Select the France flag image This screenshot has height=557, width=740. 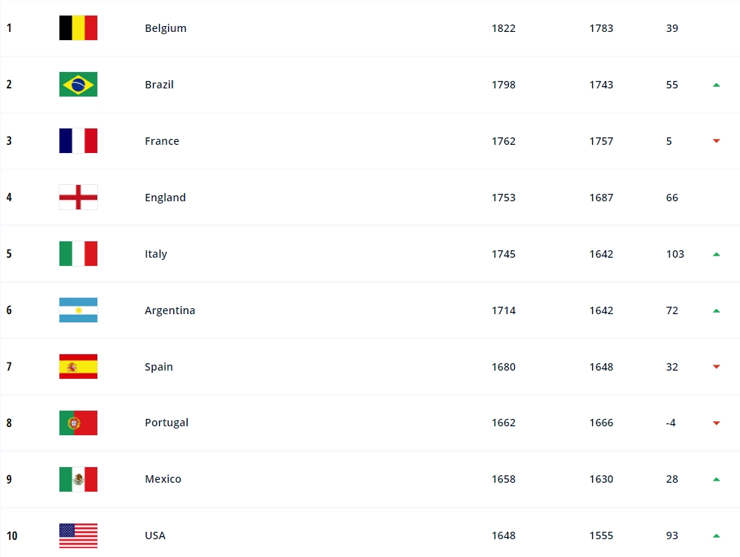click(78, 140)
